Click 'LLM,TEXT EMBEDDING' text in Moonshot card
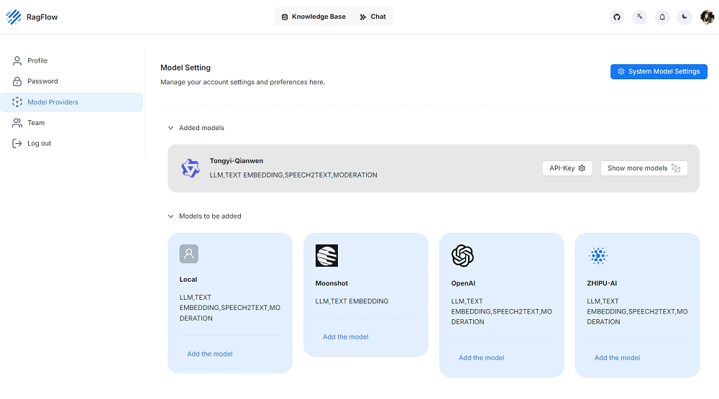 (x=352, y=301)
